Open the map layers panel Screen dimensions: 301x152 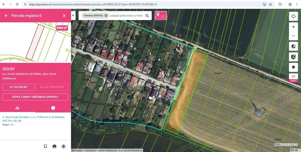(x=293, y=67)
